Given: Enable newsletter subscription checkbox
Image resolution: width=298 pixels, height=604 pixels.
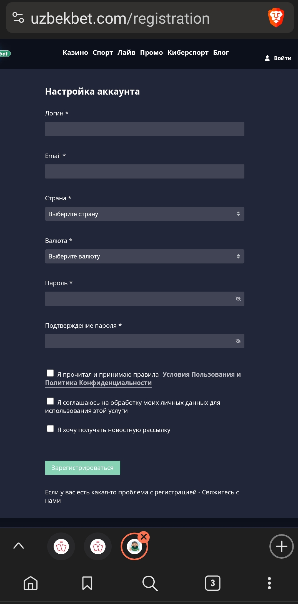Looking at the screenshot, I should 50,429.
